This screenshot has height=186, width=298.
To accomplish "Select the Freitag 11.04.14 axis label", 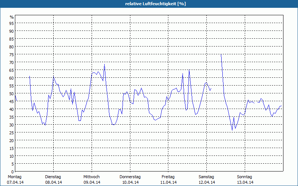I will [168, 180].
